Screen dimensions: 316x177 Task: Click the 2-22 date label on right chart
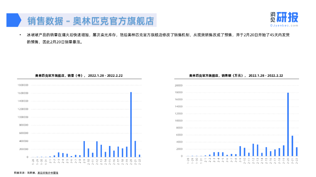[297, 161]
